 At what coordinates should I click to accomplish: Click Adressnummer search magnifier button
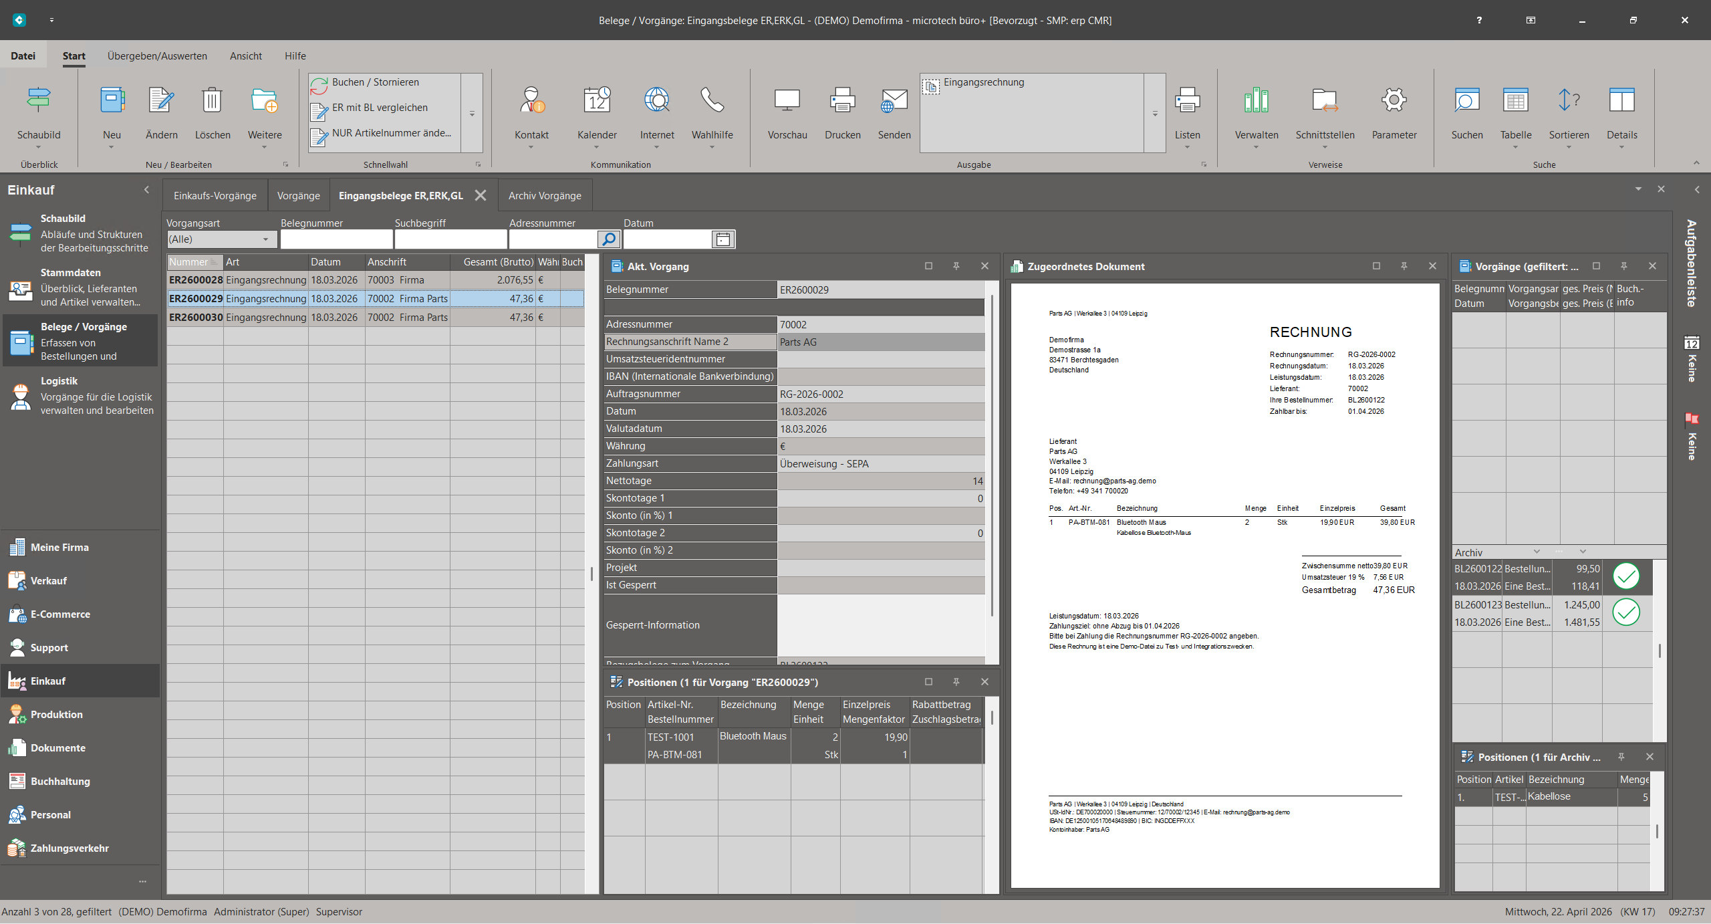tap(608, 239)
